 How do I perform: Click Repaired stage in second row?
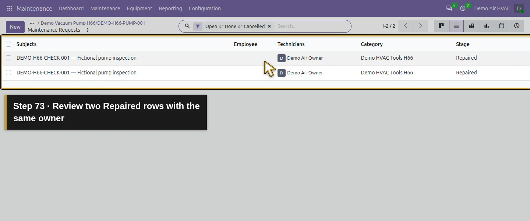pyautogui.click(x=466, y=73)
